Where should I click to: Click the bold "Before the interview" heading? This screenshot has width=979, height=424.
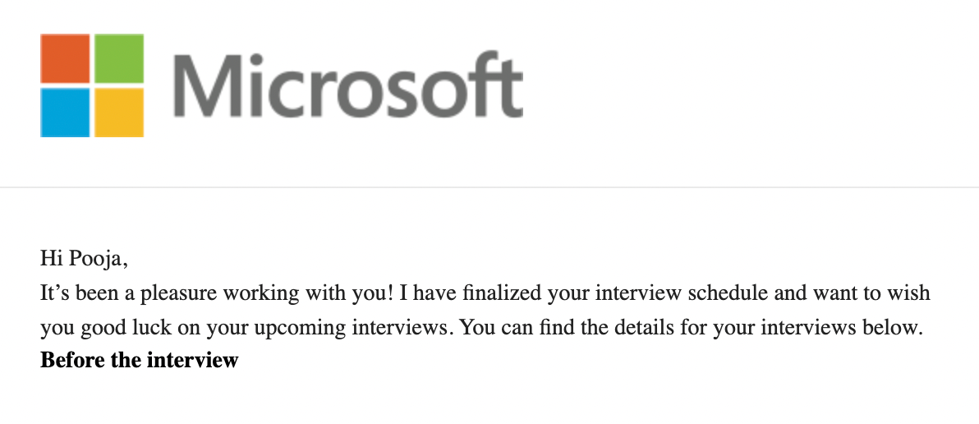(139, 360)
